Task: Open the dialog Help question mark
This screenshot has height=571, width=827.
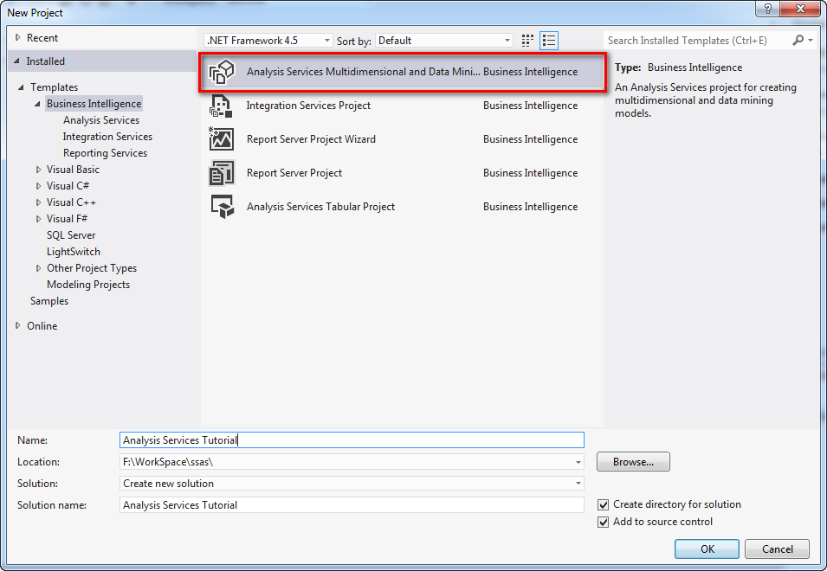Action: [768, 9]
